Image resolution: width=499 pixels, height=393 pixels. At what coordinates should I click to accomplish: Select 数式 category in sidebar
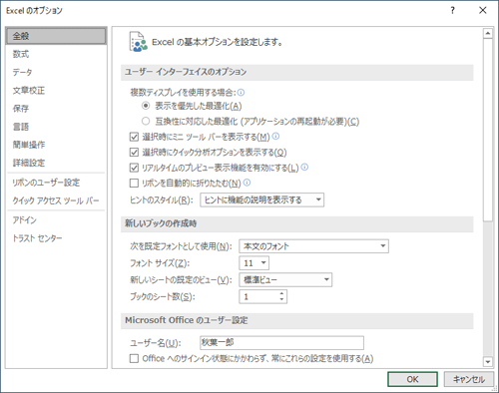click(56, 54)
